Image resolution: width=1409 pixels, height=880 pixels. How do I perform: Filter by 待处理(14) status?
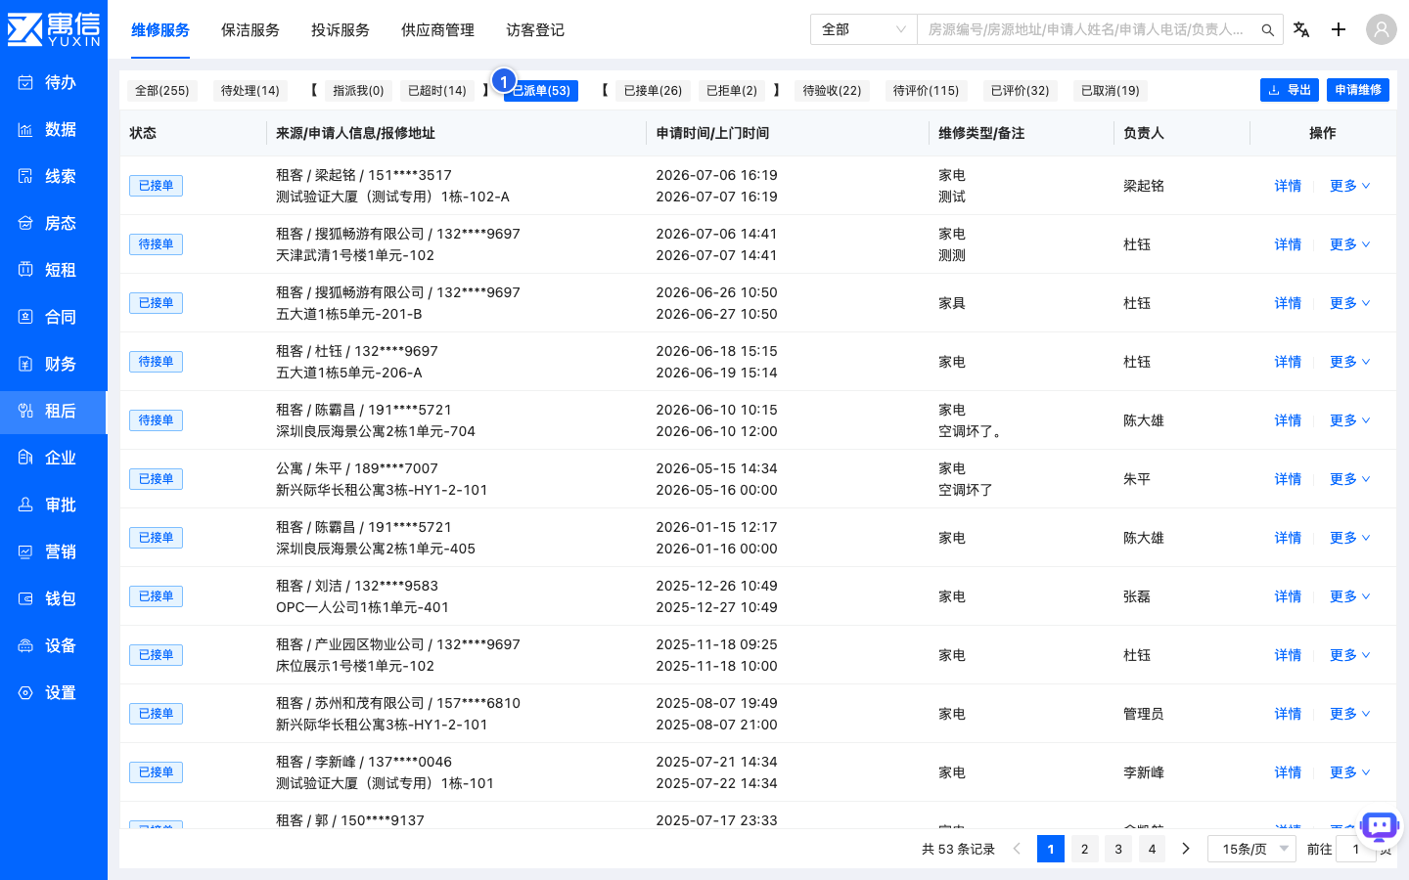pos(250,91)
